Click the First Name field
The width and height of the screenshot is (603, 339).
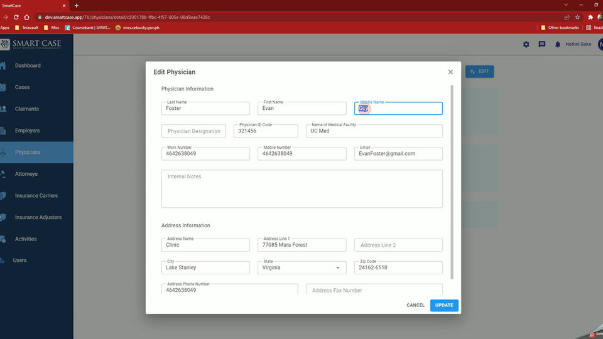coord(302,109)
